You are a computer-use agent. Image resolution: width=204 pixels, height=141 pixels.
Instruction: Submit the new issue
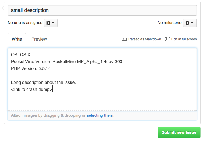pos(179,132)
